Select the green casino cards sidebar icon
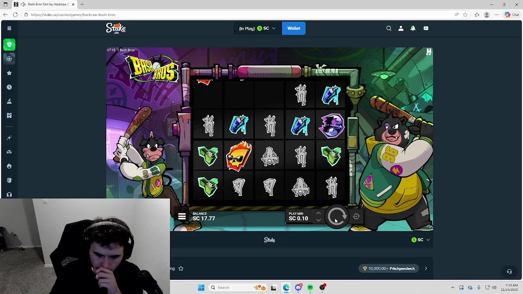523x294 pixels. coord(9,45)
